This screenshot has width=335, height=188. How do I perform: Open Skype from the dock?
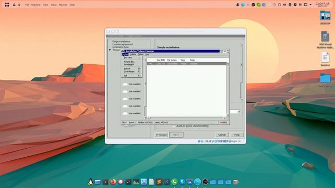182,182
